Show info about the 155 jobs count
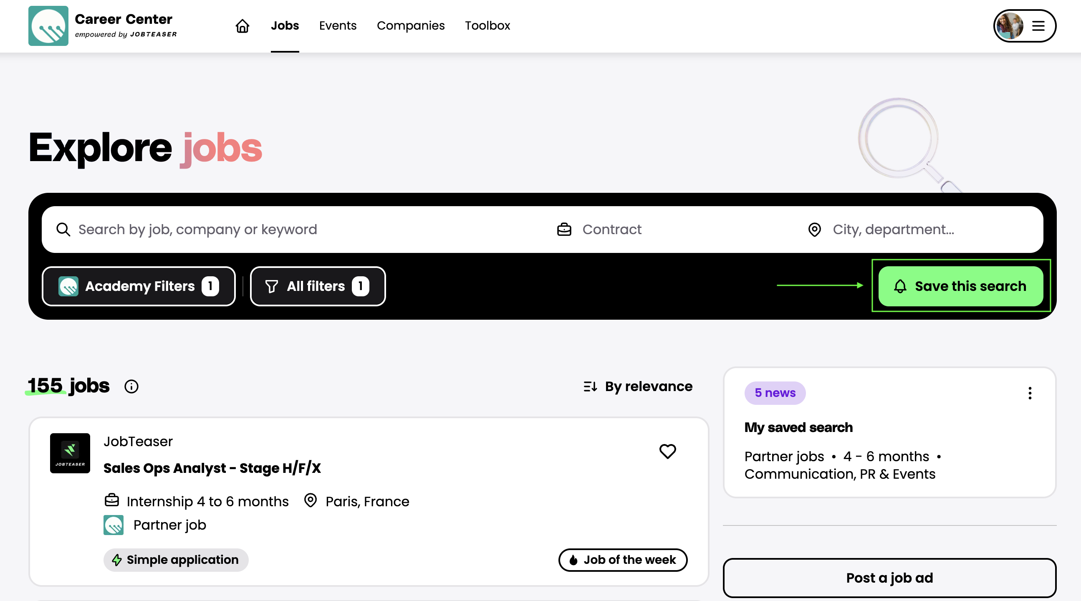This screenshot has height=601, width=1081. pos(131,386)
